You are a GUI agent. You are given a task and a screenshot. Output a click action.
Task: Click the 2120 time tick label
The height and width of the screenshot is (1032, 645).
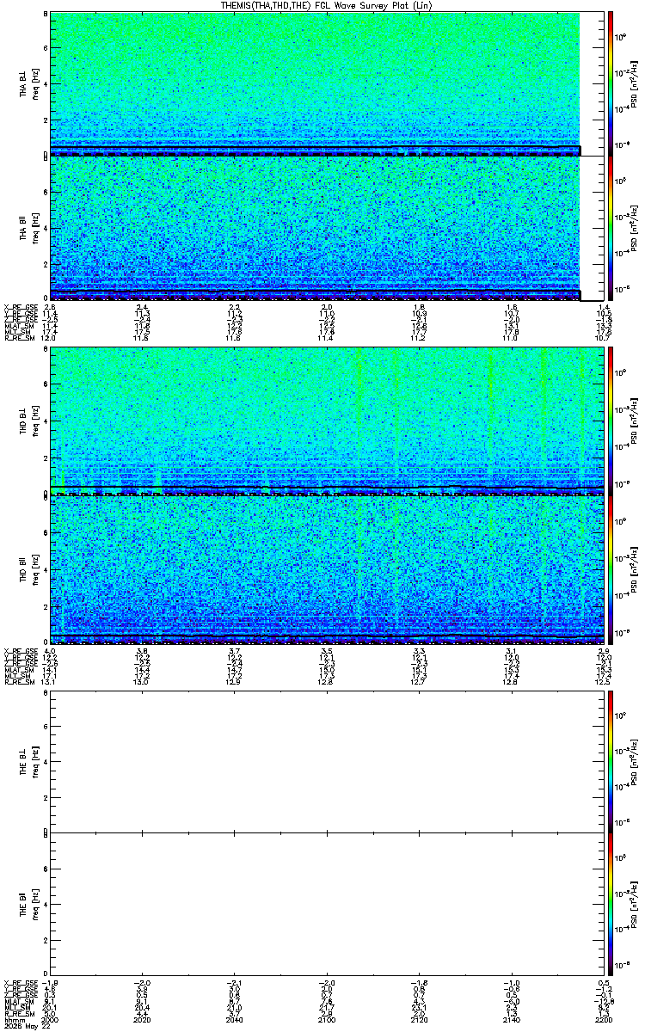pyautogui.click(x=419, y=1021)
